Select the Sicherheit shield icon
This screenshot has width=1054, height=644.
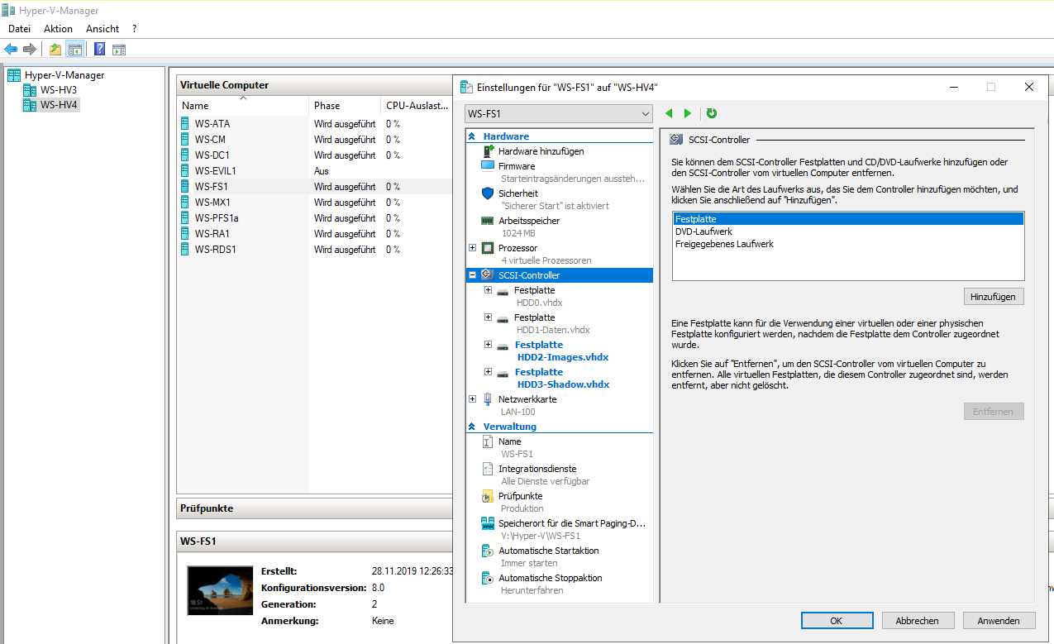point(488,193)
